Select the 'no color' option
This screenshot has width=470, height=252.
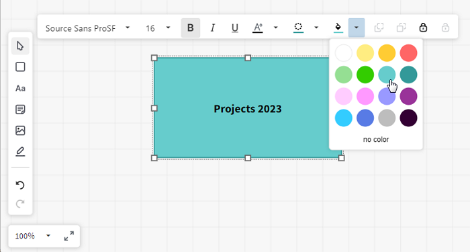tap(376, 139)
